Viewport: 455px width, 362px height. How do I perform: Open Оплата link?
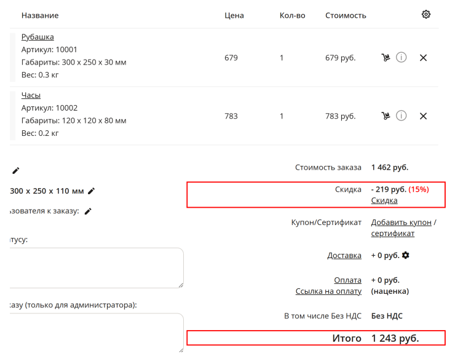click(347, 280)
